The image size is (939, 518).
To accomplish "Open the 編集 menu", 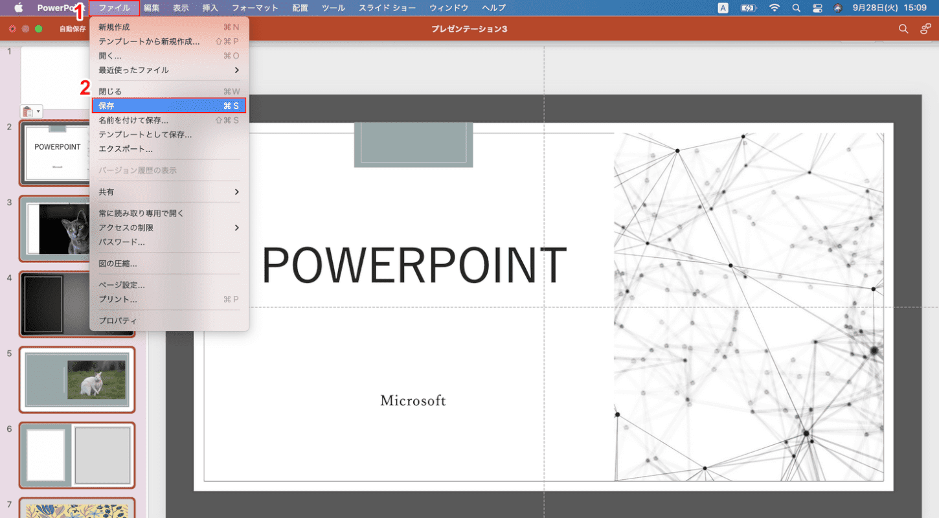I will 152,8.
